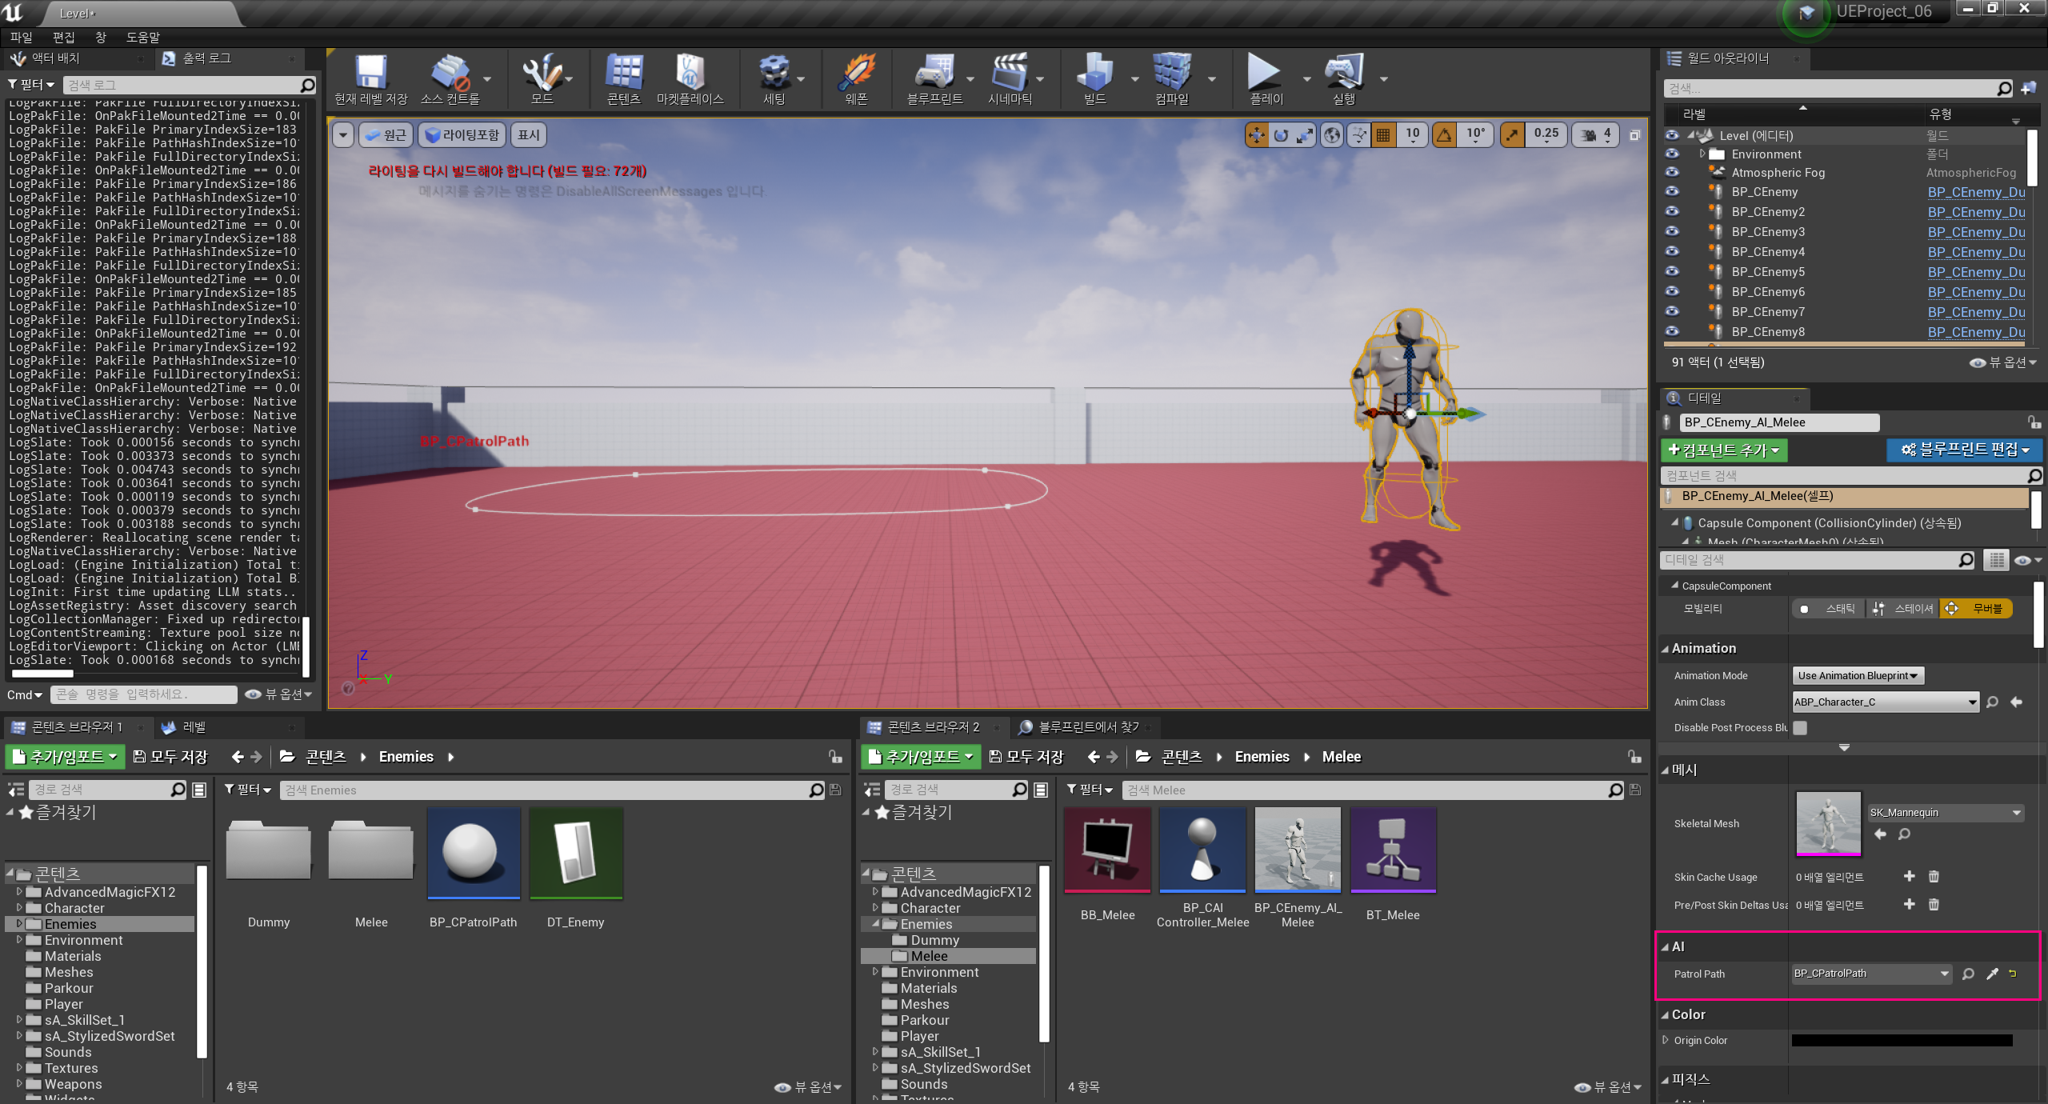Open the 편집 menu
This screenshot has width=2048, height=1104.
(63, 37)
